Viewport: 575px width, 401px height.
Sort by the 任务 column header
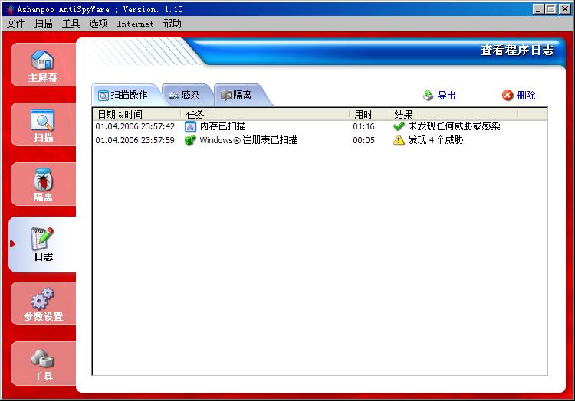264,115
